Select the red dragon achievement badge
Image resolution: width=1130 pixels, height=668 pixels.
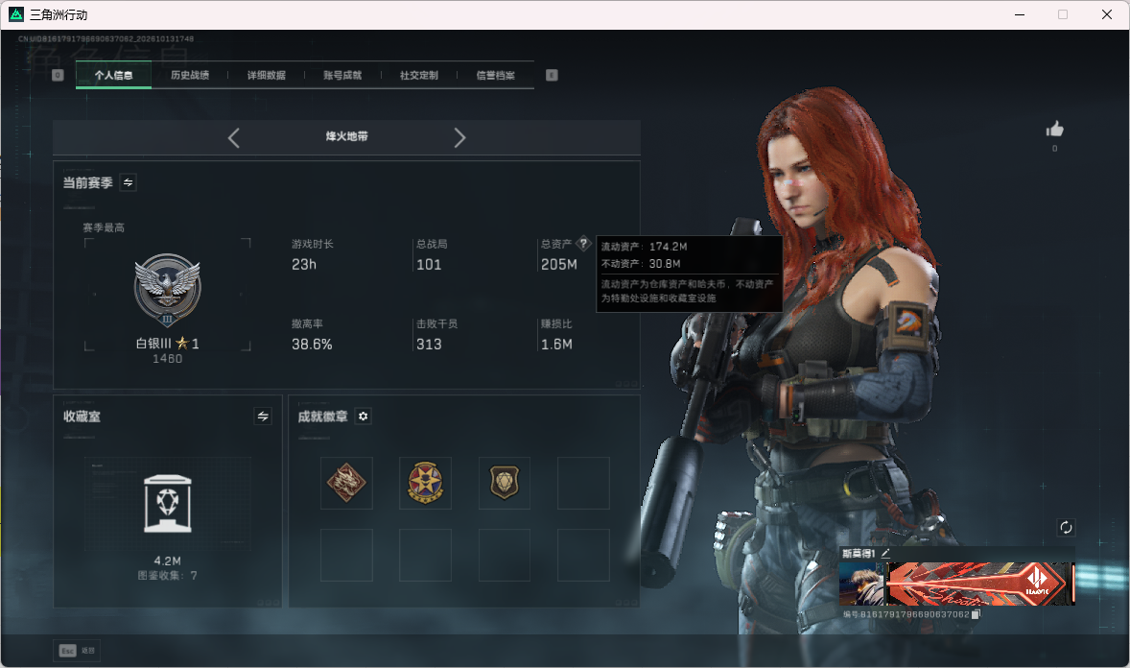(346, 483)
